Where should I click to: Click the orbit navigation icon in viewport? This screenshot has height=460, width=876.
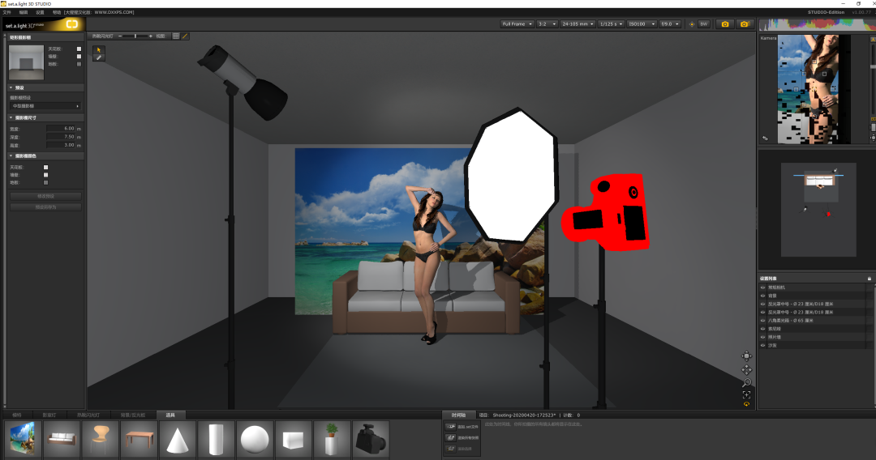(746, 356)
